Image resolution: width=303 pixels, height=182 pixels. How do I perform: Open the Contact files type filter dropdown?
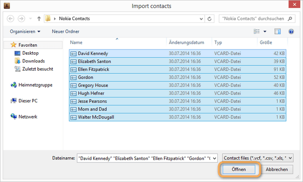[x=258, y=158]
